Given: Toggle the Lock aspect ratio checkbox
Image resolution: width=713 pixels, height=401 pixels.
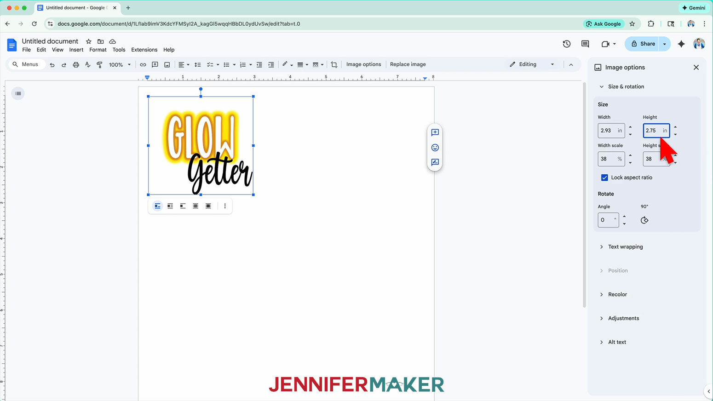Looking at the screenshot, I should (604, 178).
